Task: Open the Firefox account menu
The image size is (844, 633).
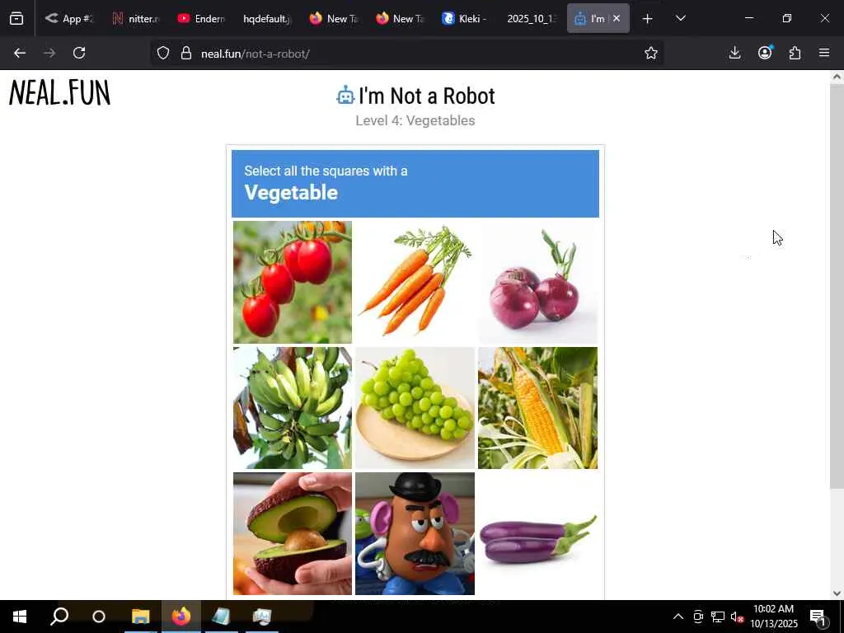Action: pos(765,53)
